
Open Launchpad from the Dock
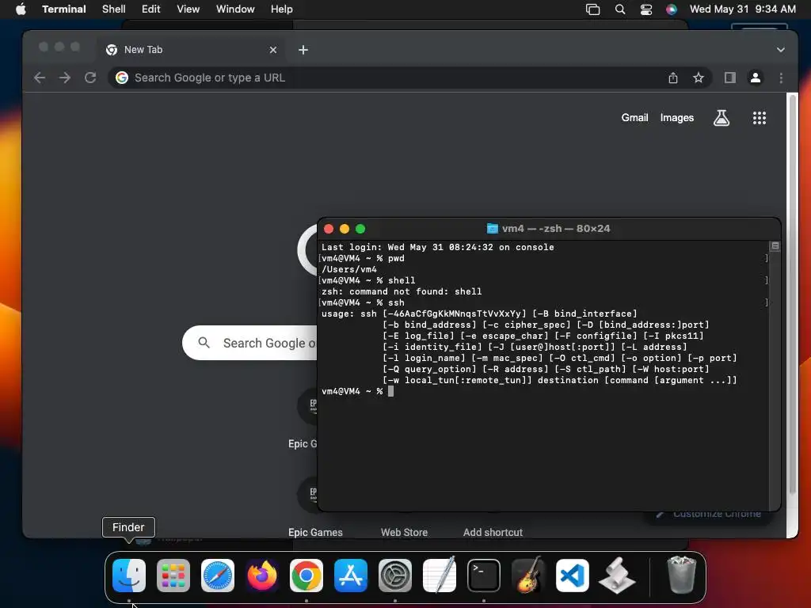[x=173, y=576]
